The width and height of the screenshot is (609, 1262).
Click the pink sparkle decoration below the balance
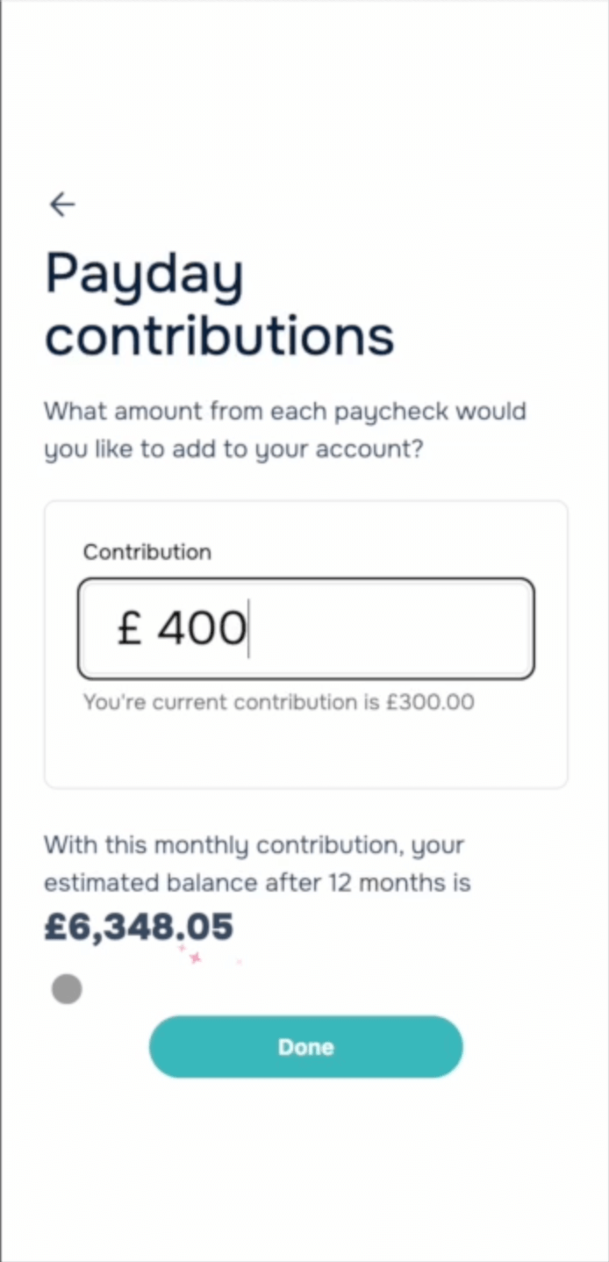[195, 957]
